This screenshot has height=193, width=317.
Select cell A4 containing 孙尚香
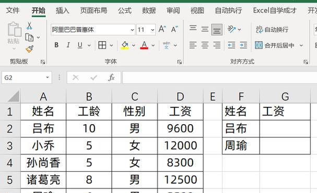pyautogui.click(x=43, y=163)
